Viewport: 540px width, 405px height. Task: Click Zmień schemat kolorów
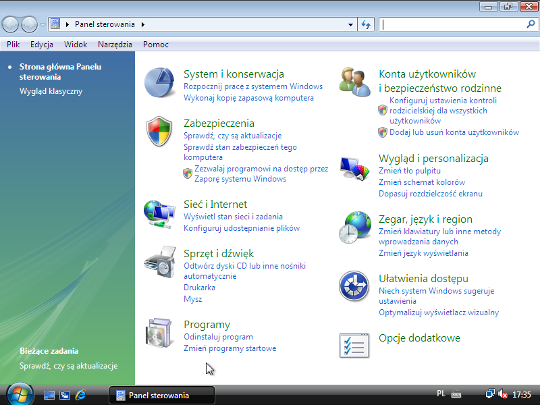[422, 182]
